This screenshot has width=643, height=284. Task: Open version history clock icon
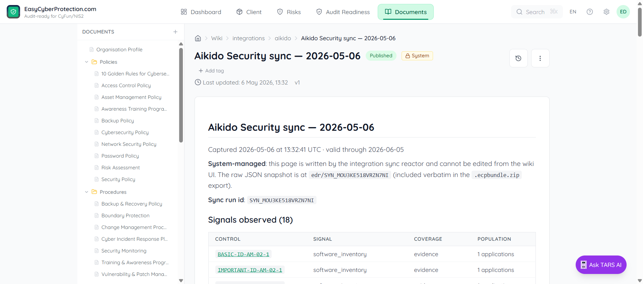(x=518, y=58)
